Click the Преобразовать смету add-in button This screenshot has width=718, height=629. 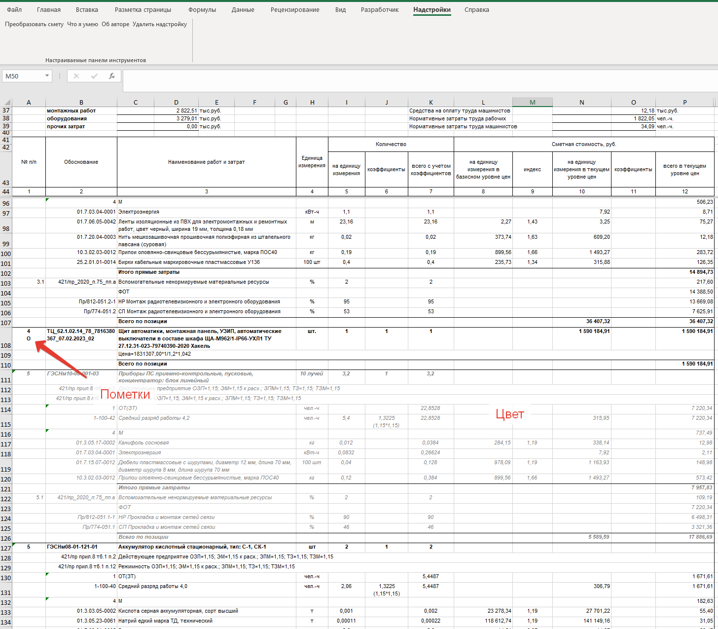pyautogui.click(x=35, y=24)
